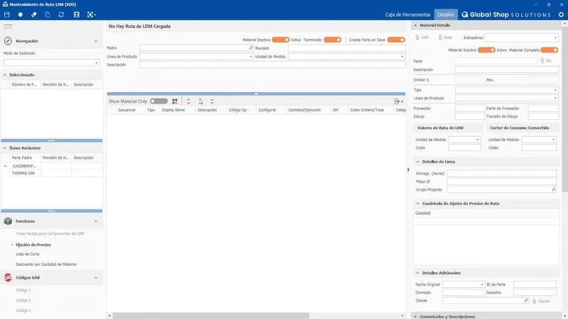Click the search magnifier in Cliente field
The height and width of the screenshot is (319, 568).
click(526, 301)
